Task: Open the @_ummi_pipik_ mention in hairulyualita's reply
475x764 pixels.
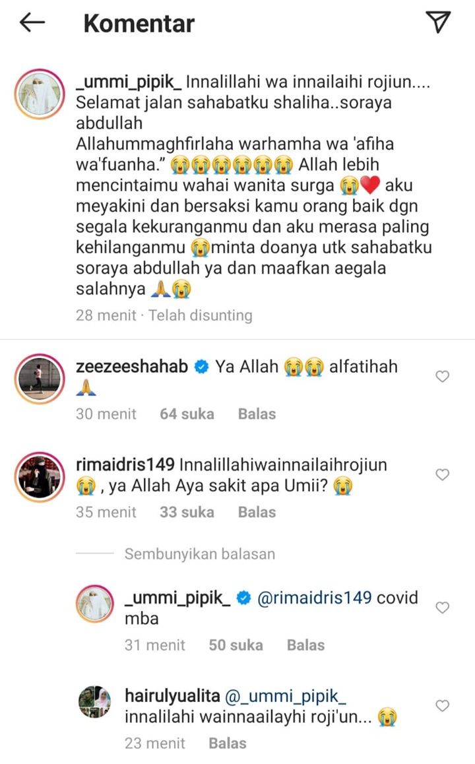Action: (x=286, y=696)
